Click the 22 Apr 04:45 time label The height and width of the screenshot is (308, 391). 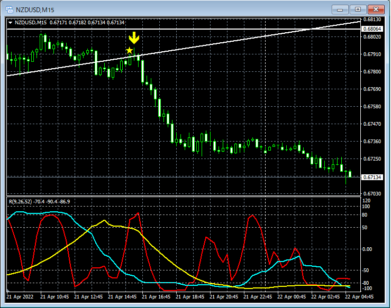(359, 297)
